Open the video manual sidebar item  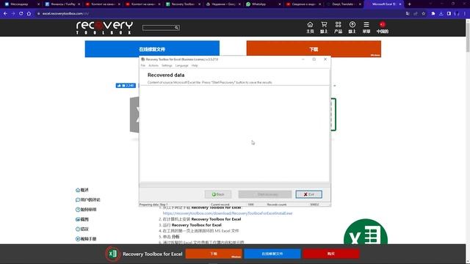[86, 239]
